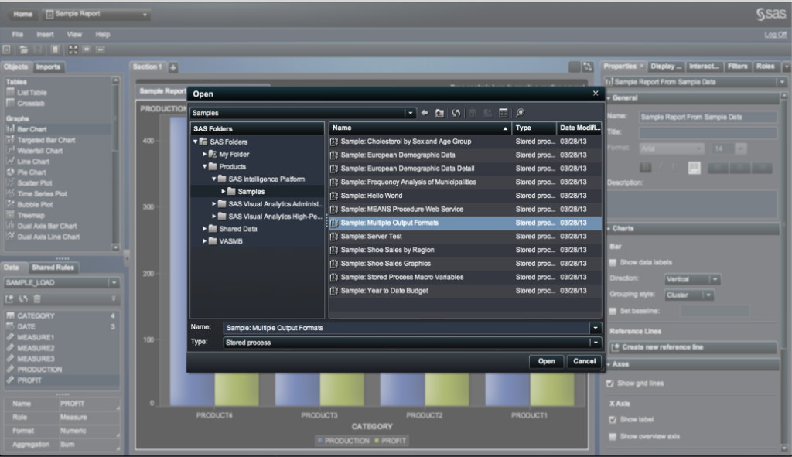This screenshot has height=457, width=792.
Task: Select the Crosstab object icon
Action: 10,103
